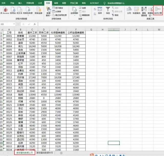Select all cells via the corner triangle
This screenshot has width=164, height=156.
pos(2,30)
